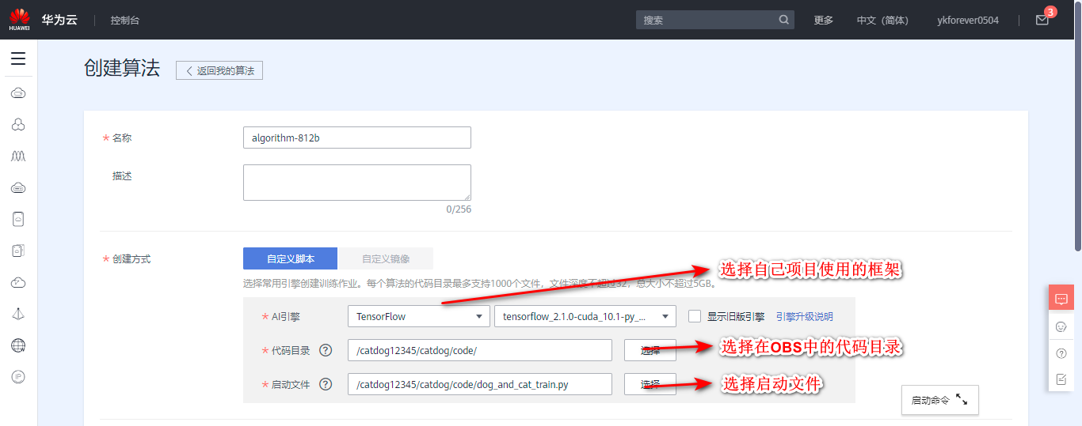Open the TensorFlow AI engine dropdown

click(x=418, y=316)
